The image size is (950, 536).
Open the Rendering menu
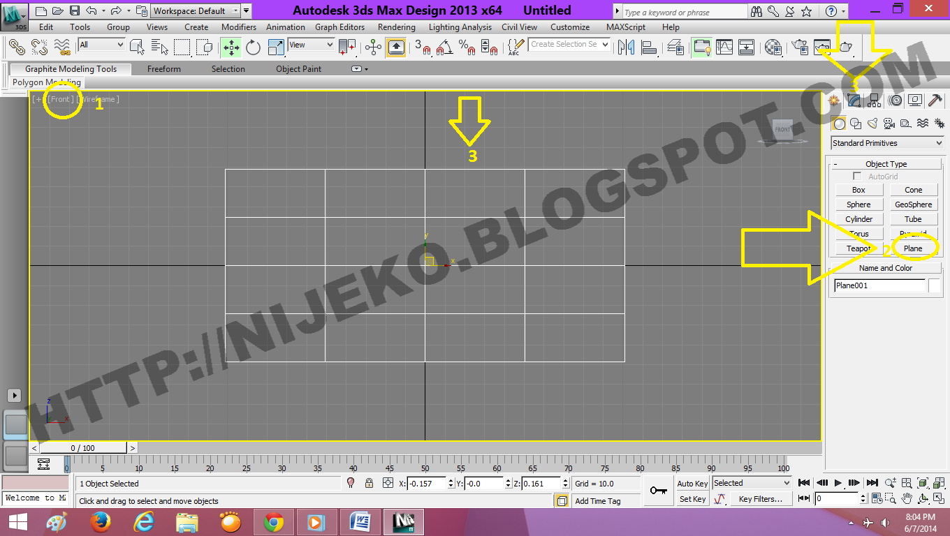pos(396,27)
